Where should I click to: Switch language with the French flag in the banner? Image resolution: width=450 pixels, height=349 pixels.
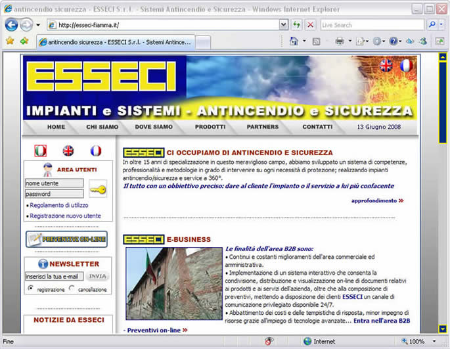pos(405,65)
